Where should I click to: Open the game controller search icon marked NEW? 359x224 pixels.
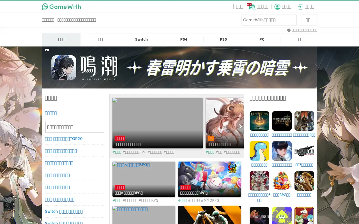(x=252, y=6)
